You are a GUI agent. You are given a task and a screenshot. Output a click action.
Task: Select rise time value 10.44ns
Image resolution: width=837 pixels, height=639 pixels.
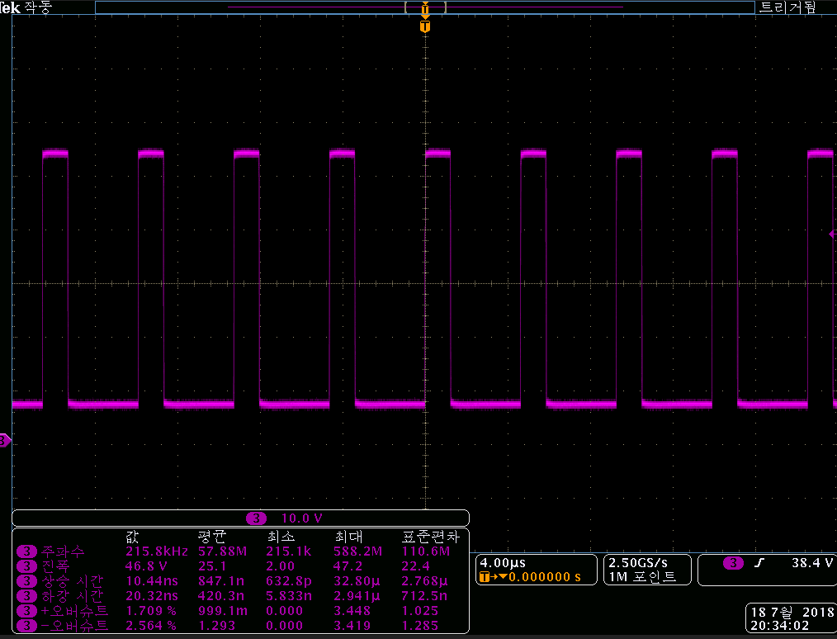(152, 581)
